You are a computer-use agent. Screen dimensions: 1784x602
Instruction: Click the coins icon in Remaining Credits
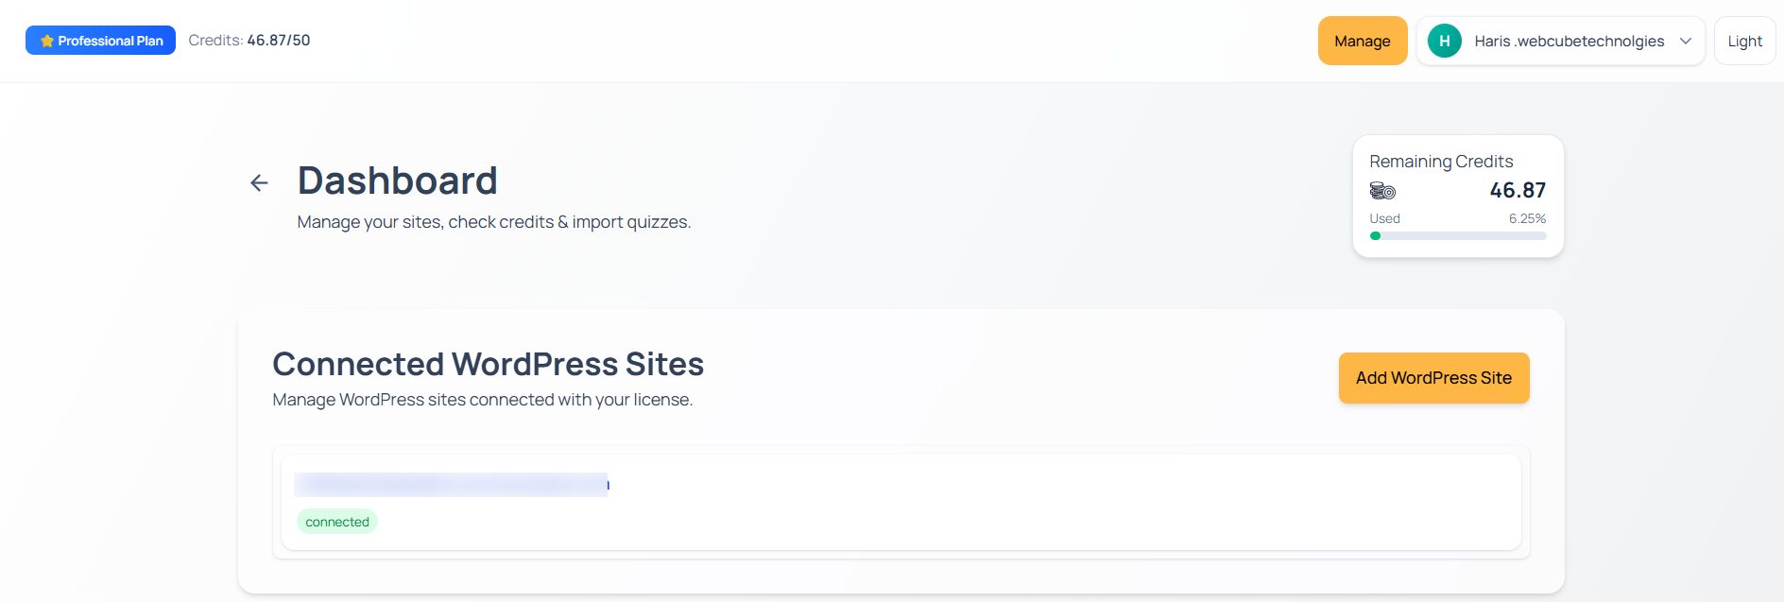[1382, 191]
